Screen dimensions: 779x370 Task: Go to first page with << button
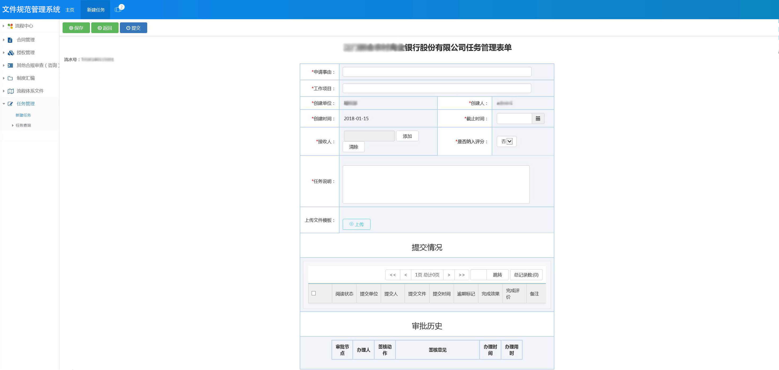click(x=393, y=275)
